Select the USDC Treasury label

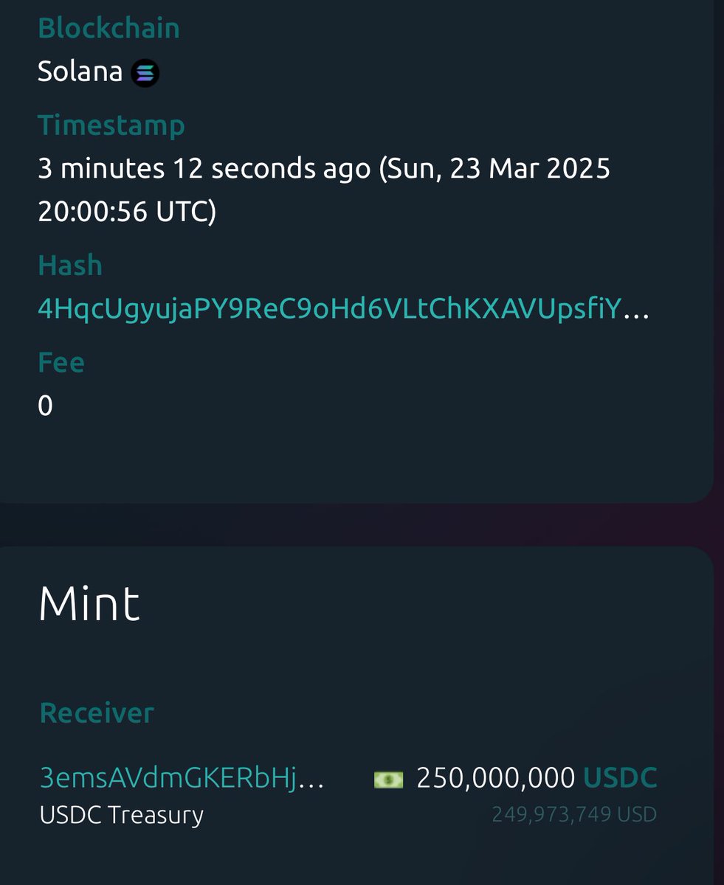(x=121, y=816)
